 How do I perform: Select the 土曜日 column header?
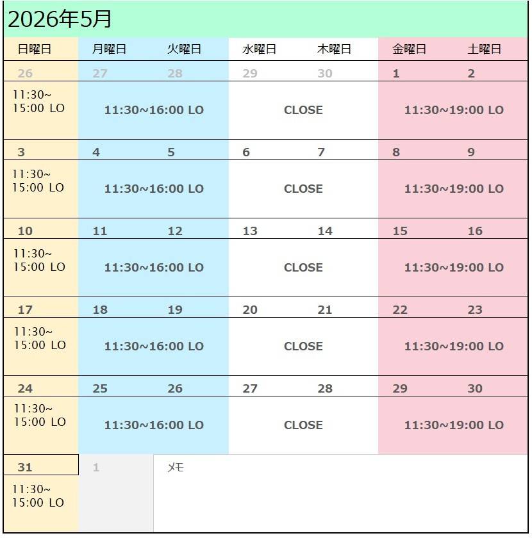[484, 49]
